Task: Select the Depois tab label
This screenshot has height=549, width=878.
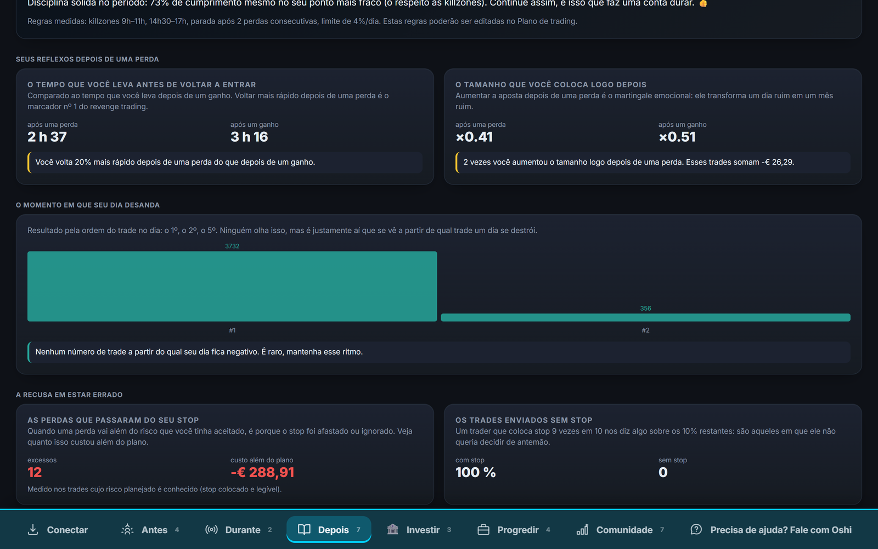Action: tap(333, 530)
